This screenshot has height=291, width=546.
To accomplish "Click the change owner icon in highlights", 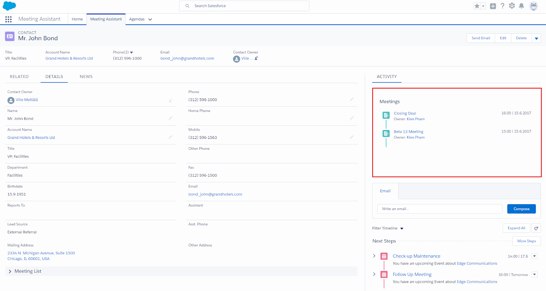I will coord(256,58).
